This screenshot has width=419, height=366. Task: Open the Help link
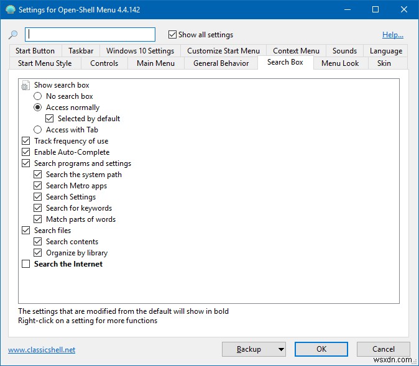[x=392, y=35]
